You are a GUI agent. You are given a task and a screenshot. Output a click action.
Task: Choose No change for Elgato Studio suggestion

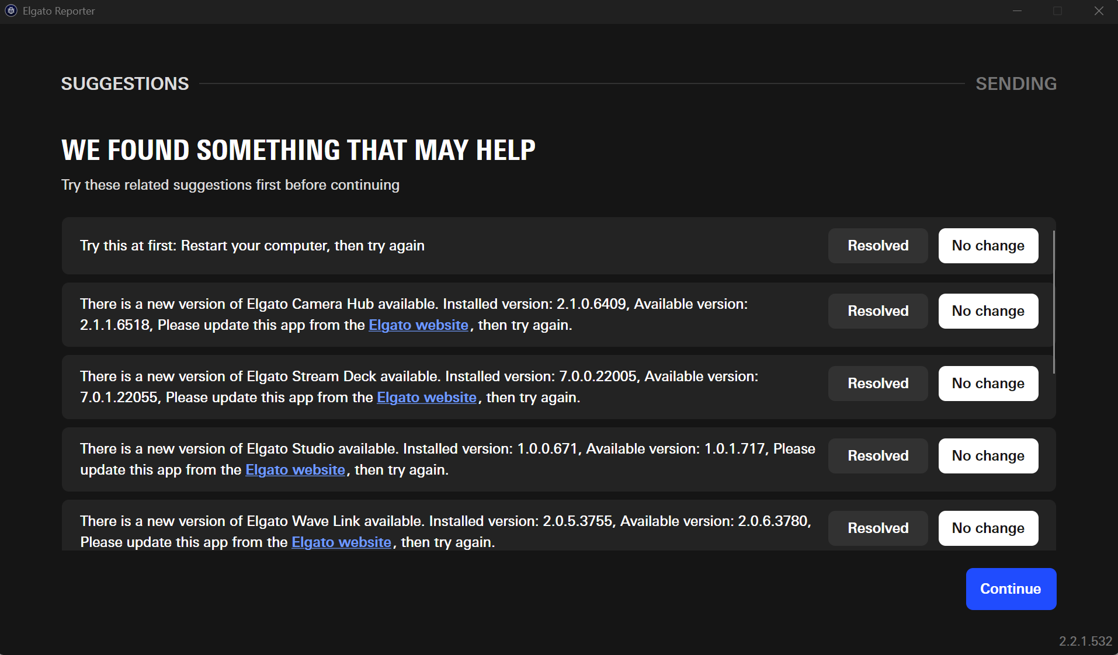988,456
